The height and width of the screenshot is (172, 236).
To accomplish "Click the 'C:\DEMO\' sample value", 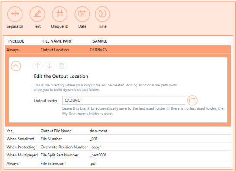I will (99, 50).
